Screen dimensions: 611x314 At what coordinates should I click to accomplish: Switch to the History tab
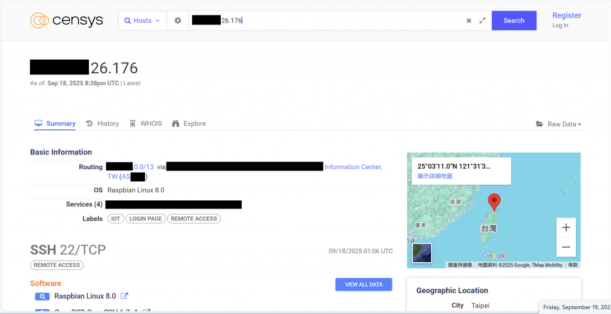coord(103,123)
